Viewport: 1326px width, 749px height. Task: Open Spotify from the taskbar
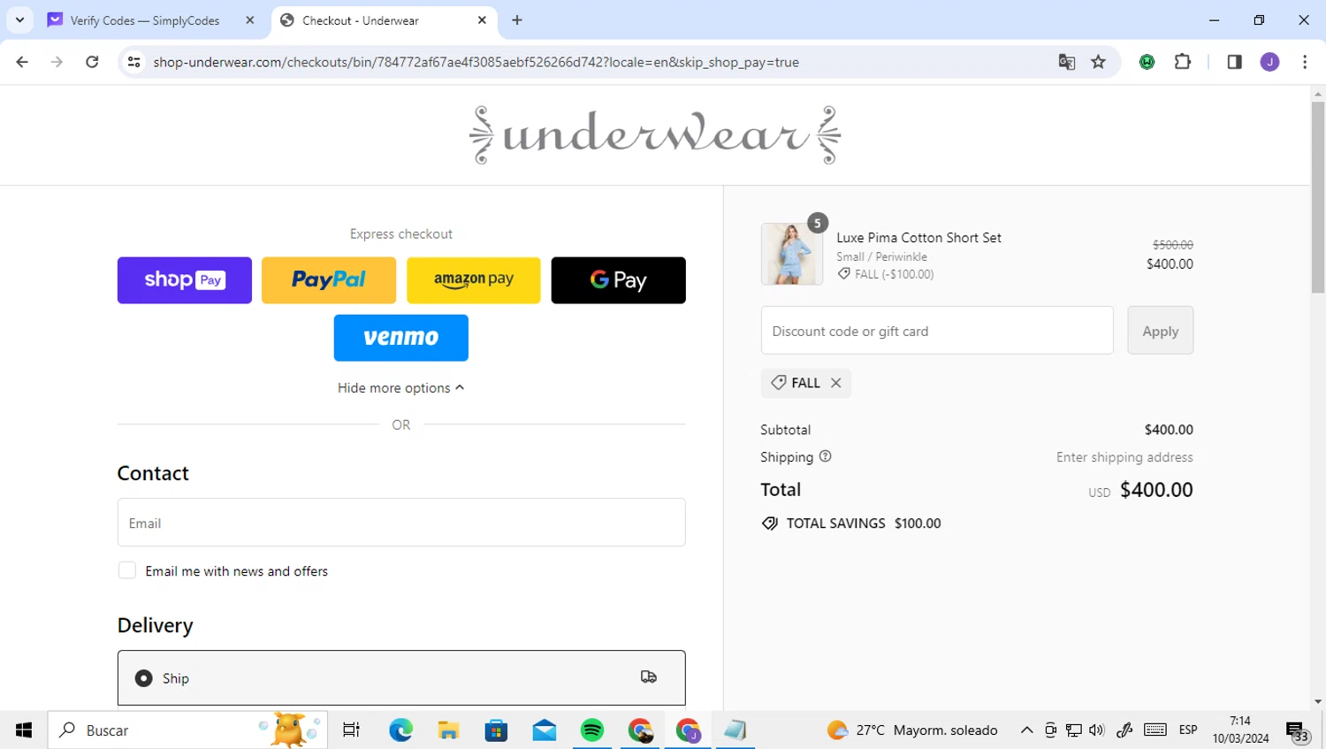click(592, 730)
